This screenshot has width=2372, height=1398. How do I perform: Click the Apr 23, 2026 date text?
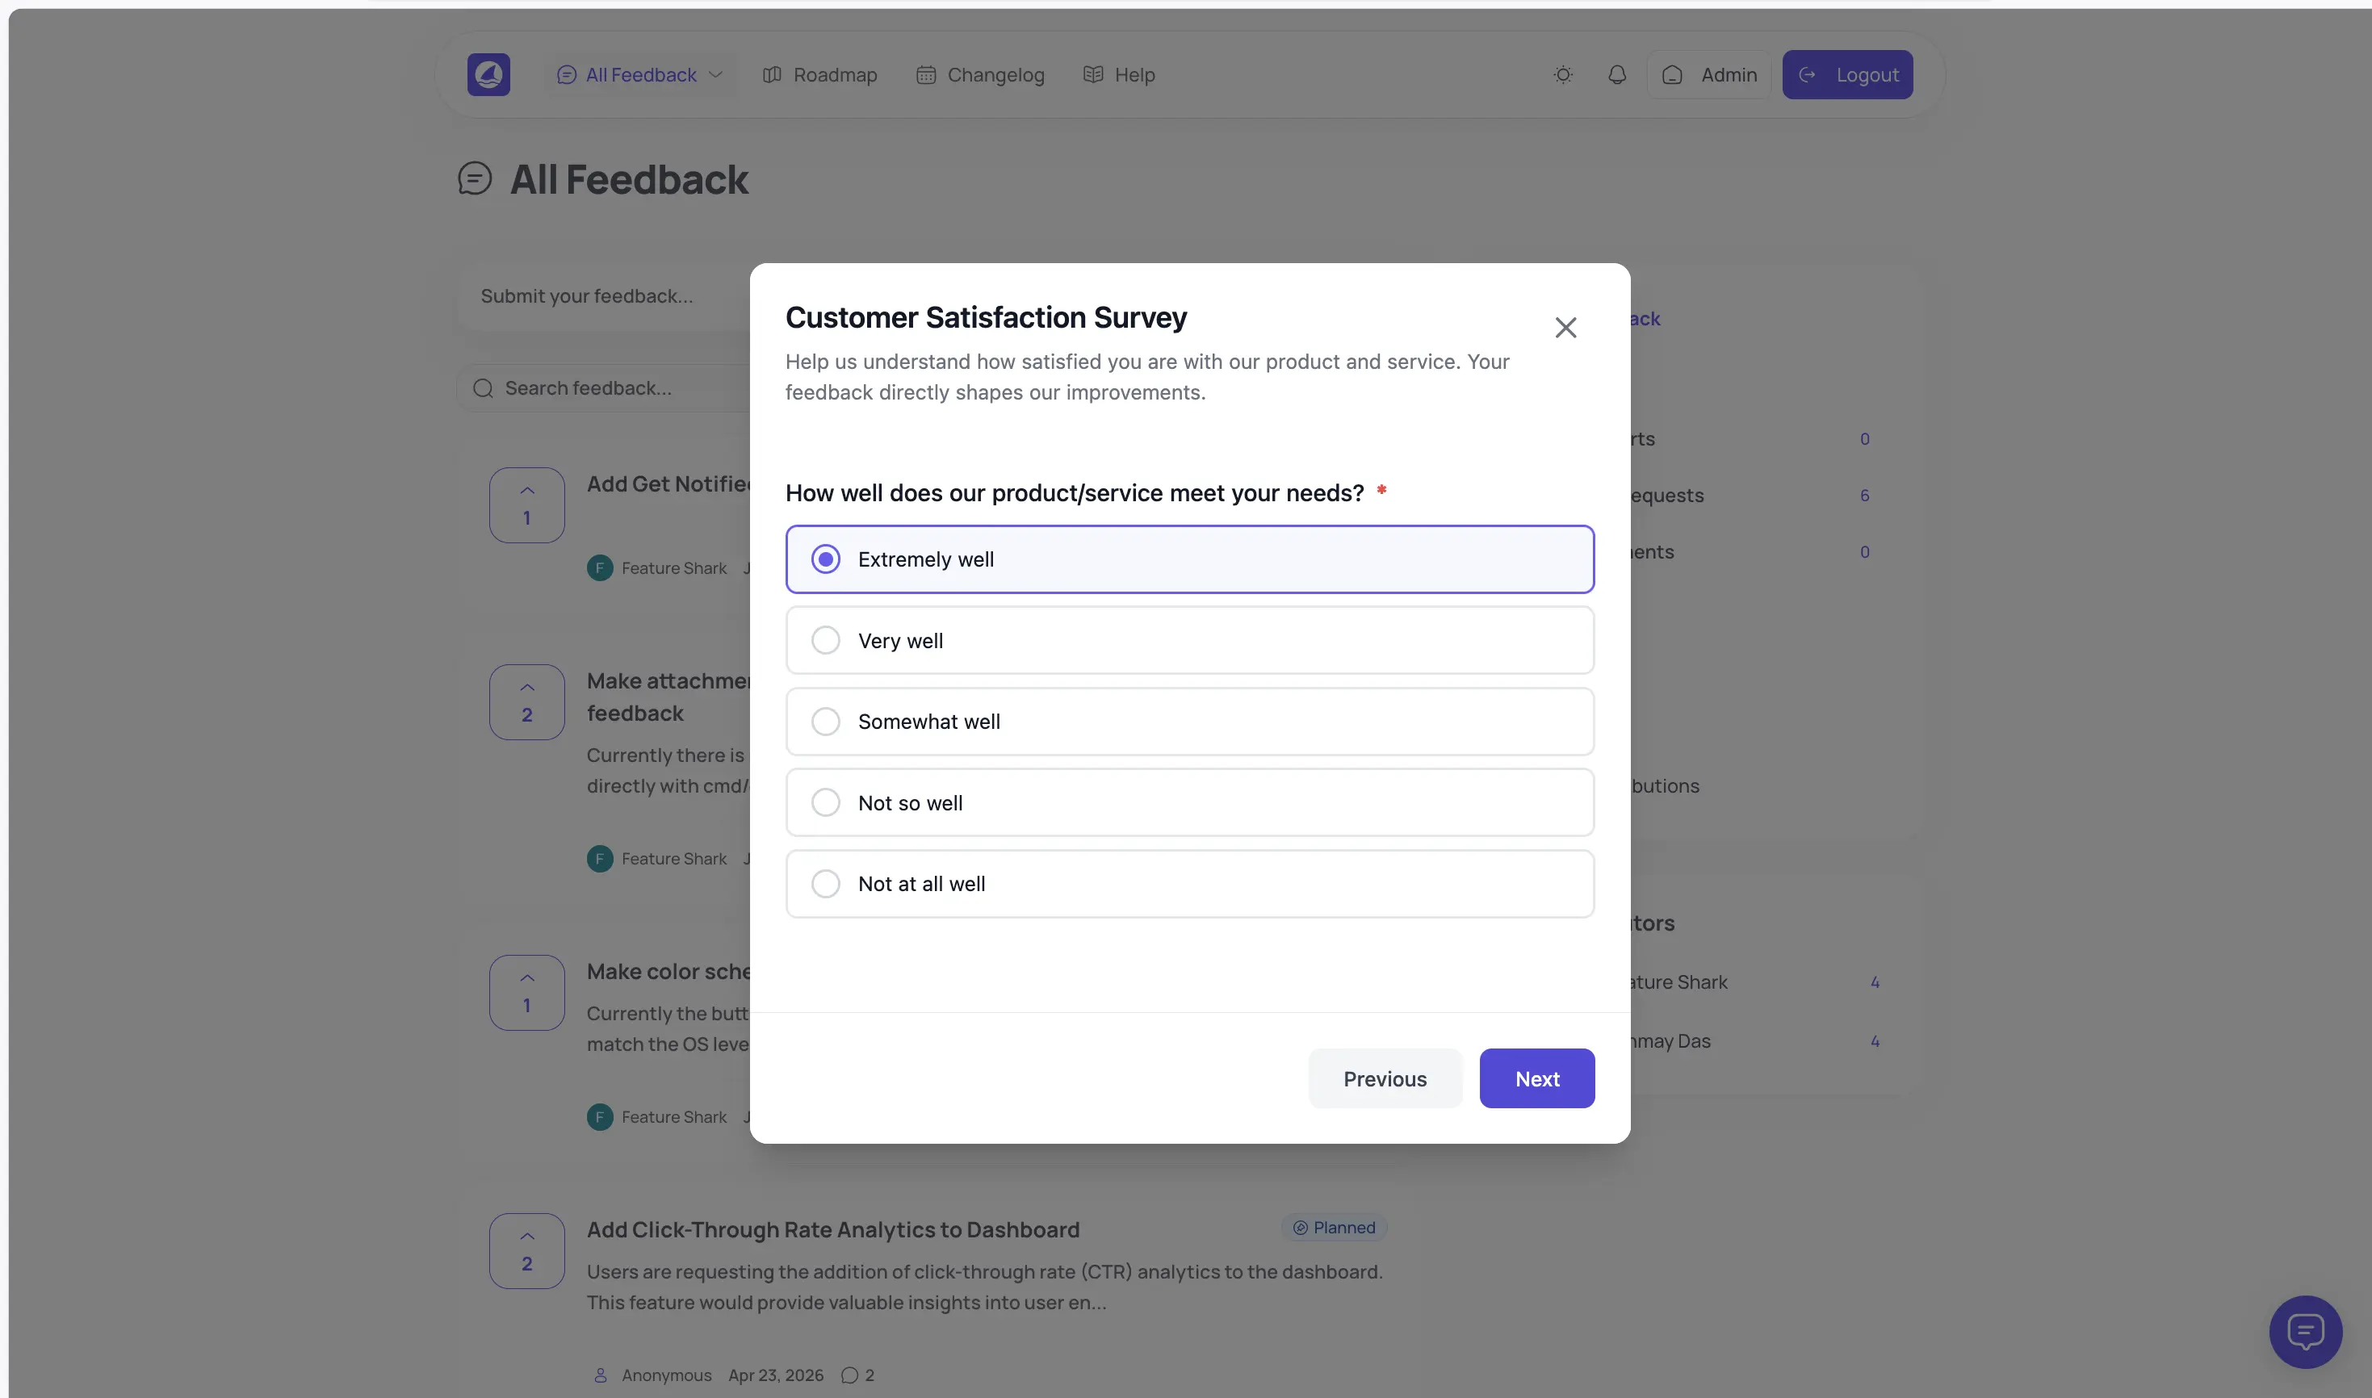click(775, 1375)
